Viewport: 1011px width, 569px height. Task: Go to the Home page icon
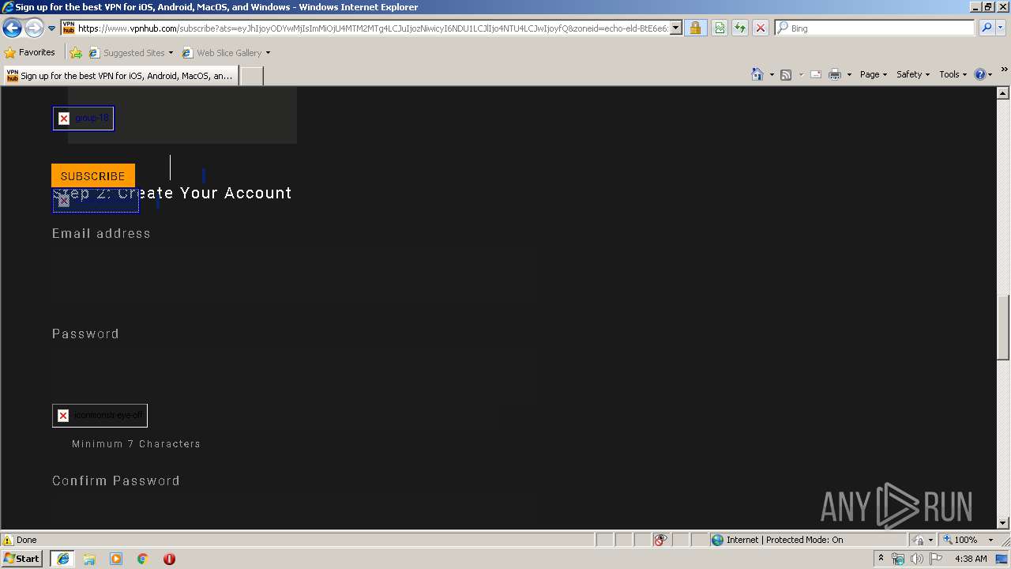757,74
